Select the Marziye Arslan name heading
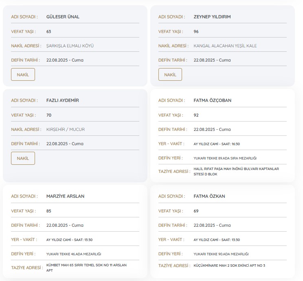The width and height of the screenshot is (303, 281). (65, 196)
